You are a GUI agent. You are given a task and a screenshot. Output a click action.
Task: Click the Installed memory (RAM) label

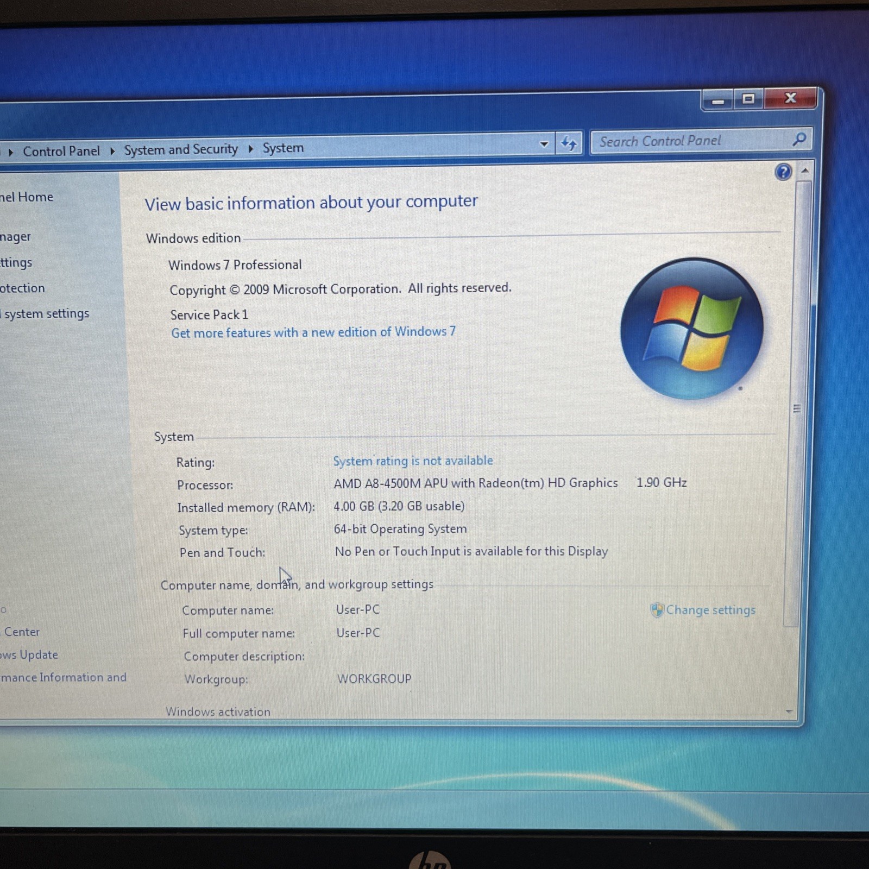pos(246,507)
